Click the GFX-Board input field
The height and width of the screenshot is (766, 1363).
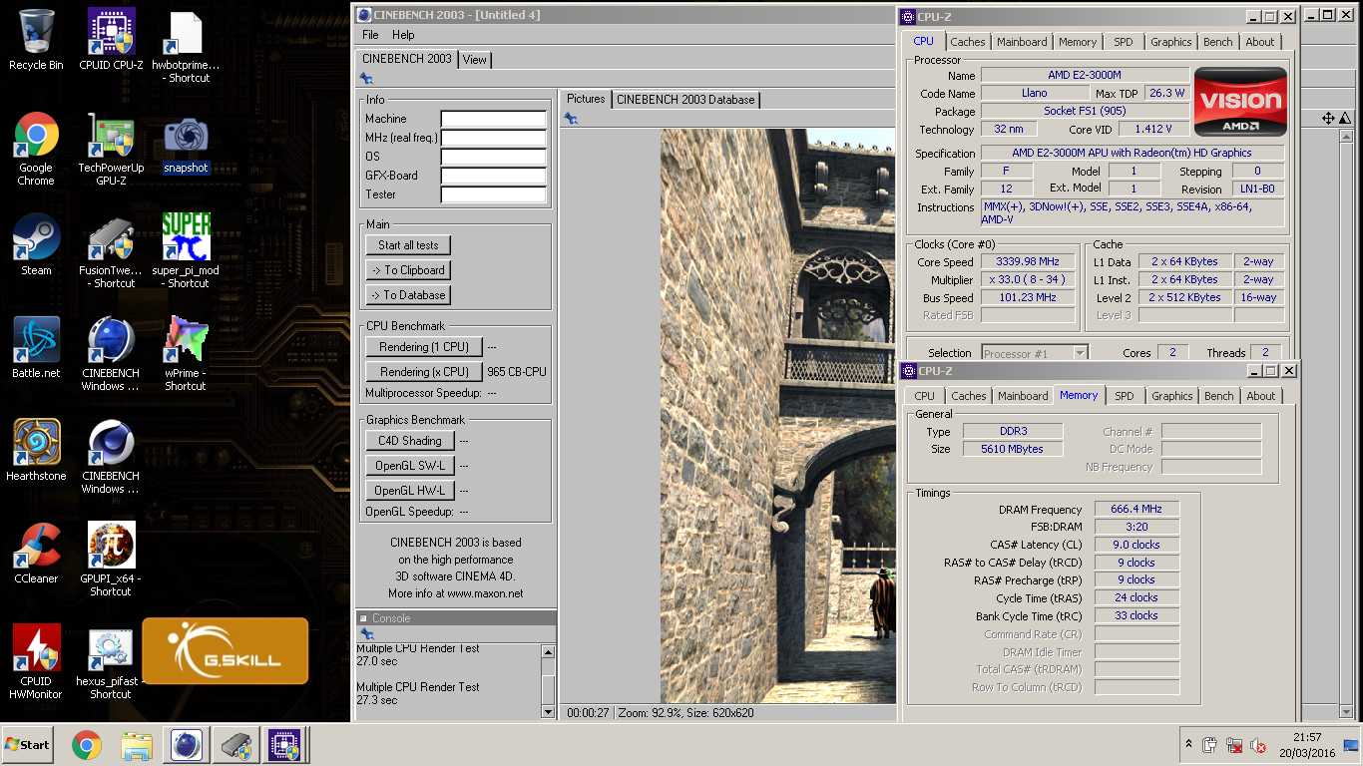pos(494,176)
